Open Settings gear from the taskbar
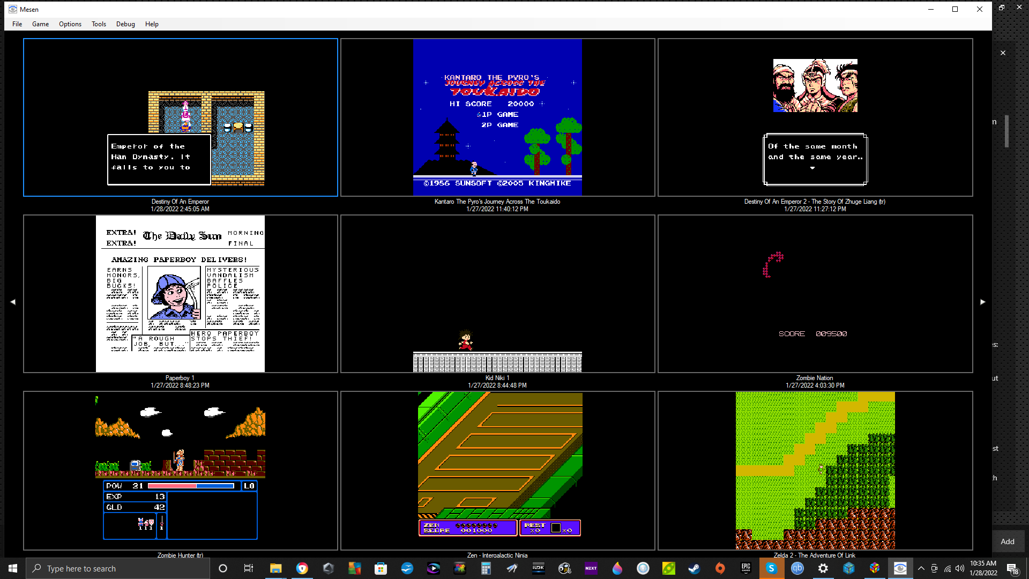1029x579 pixels. click(823, 568)
